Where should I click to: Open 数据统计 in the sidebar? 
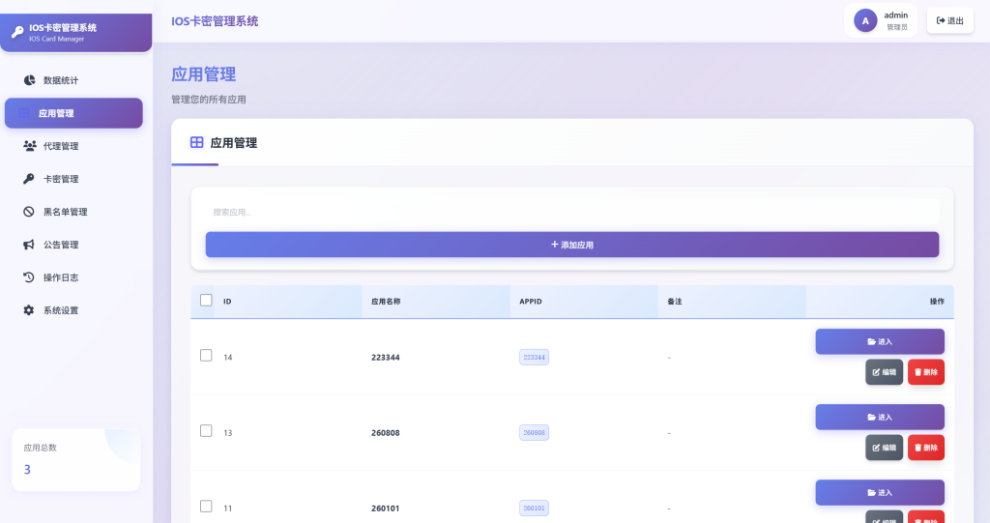[x=73, y=80]
